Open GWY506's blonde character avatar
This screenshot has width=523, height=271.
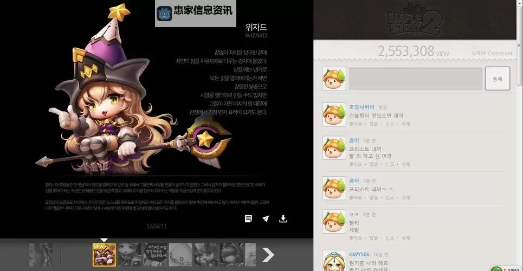334,261
